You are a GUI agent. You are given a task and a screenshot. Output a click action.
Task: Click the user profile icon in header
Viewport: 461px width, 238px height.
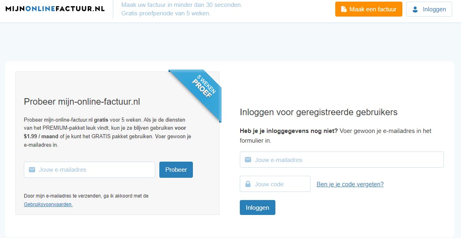click(x=415, y=9)
